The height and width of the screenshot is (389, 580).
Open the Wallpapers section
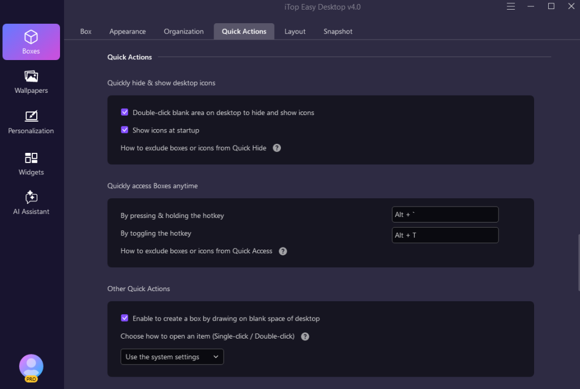tap(31, 82)
